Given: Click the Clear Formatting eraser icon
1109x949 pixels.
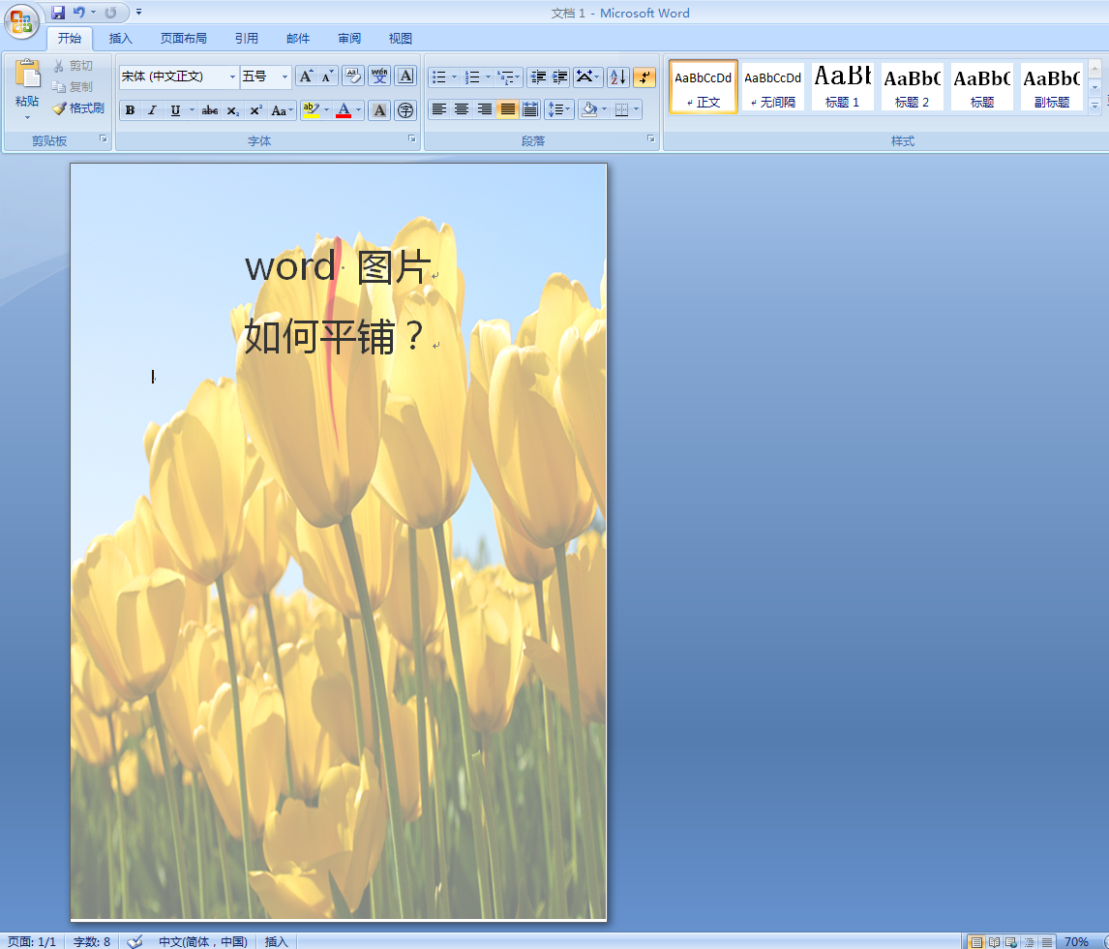Looking at the screenshot, I should click(x=353, y=77).
